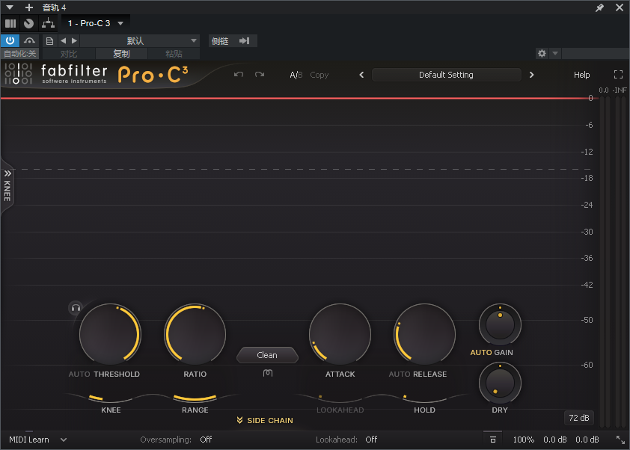Expand the SIDE CHAIN section
This screenshot has width=630, height=450.
pos(265,420)
